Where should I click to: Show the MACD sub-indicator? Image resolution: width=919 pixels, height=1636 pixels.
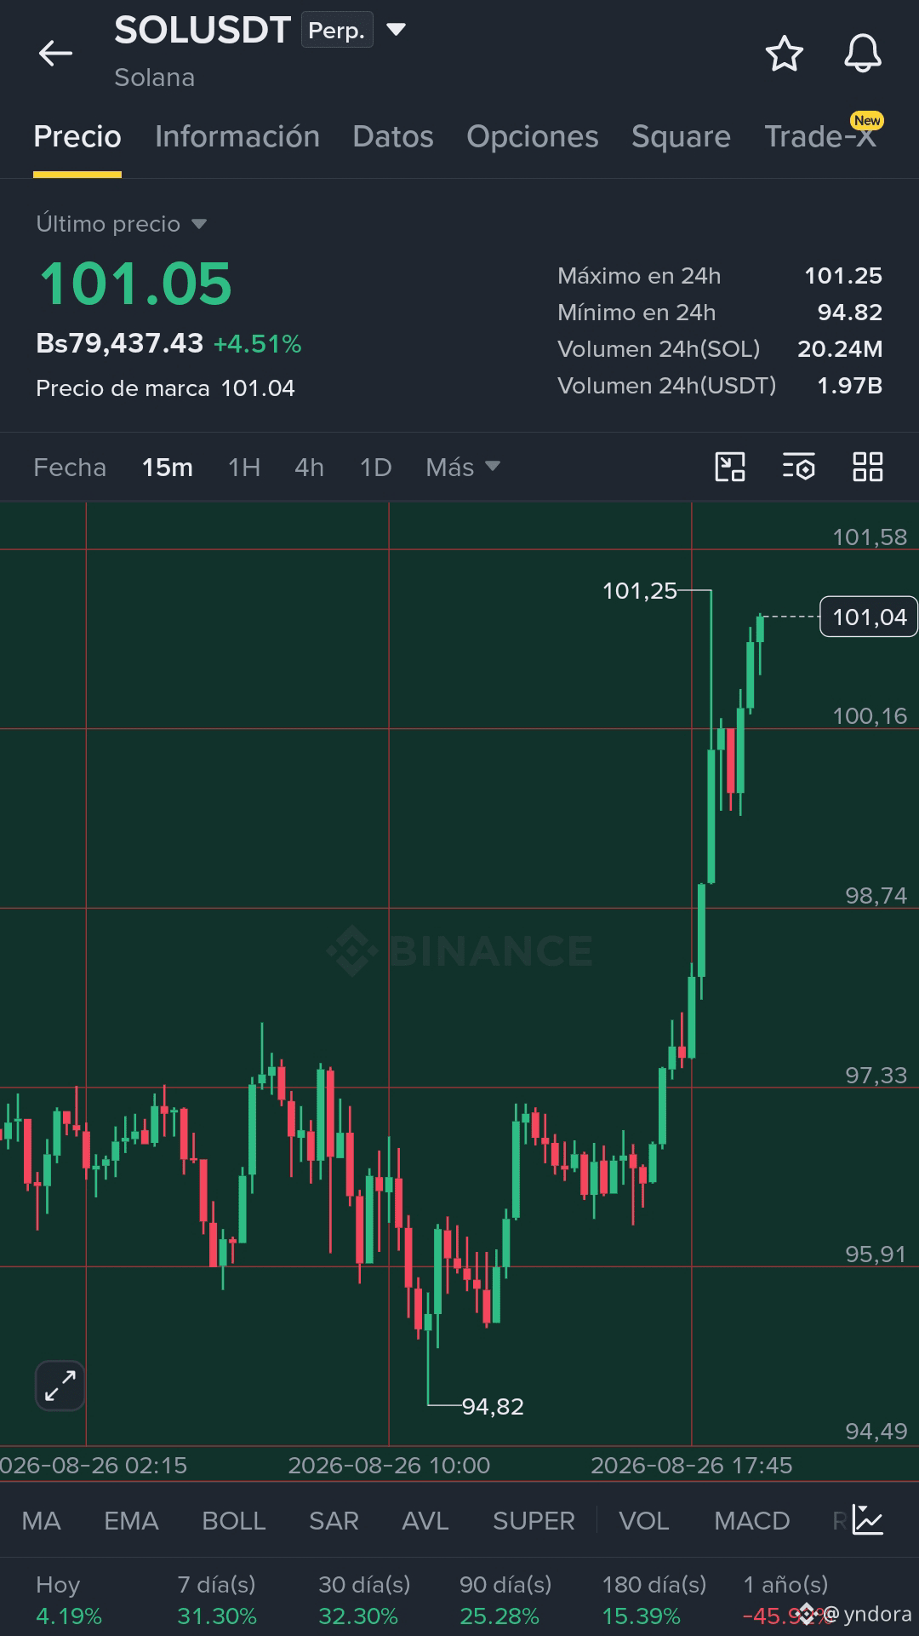752,1520
